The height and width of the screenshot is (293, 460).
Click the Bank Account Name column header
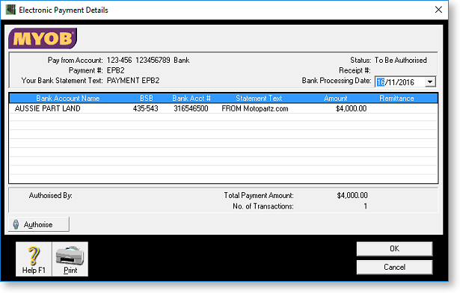[x=68, y=98]
